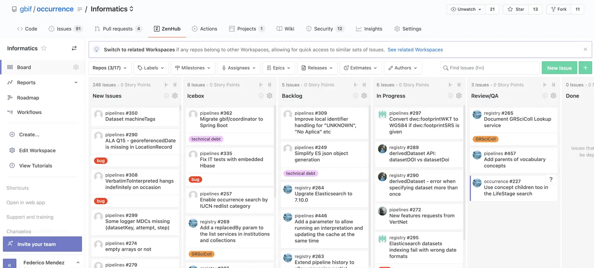Open the Insights tab
The width and height of the screenshot is (594, 268).
(x=369, y=29)
